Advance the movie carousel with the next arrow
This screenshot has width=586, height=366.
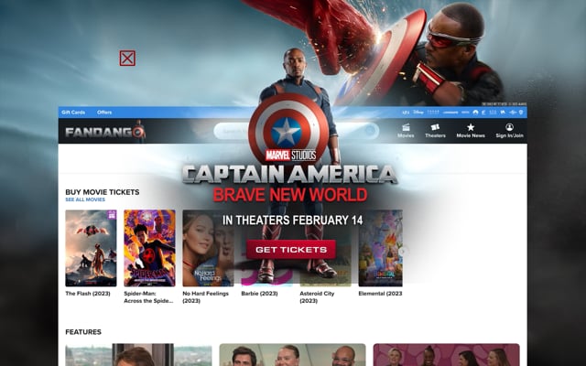(x=403, y=251)
